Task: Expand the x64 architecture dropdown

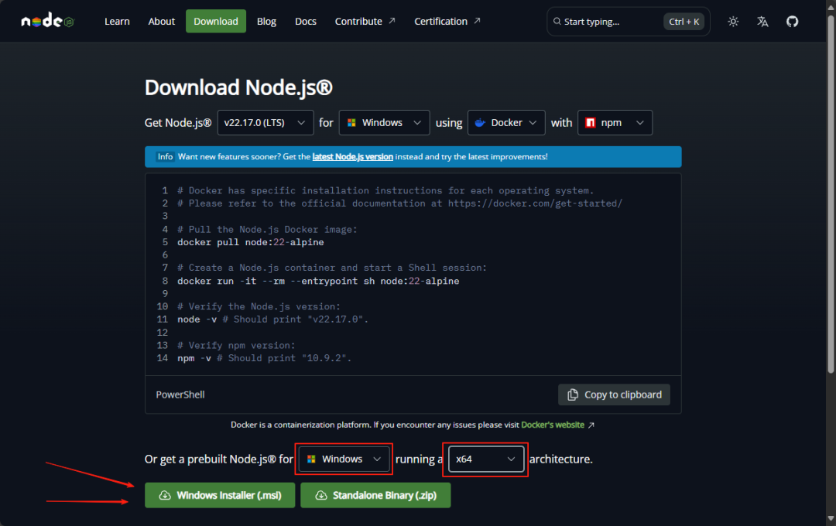Action: click(x=485, y=459)
